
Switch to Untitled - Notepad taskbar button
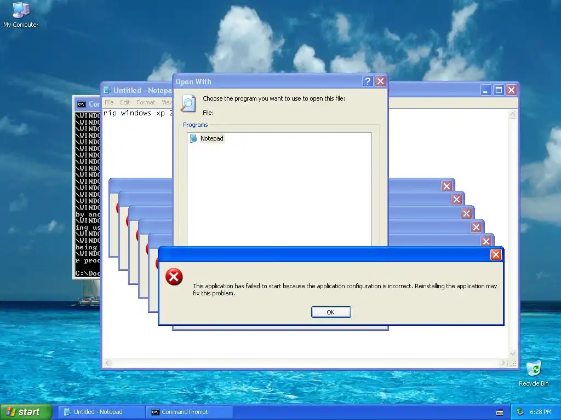pos(101,412)
